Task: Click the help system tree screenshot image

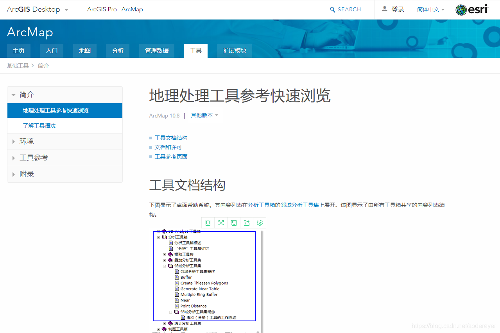Action: (x=206, y=281)
